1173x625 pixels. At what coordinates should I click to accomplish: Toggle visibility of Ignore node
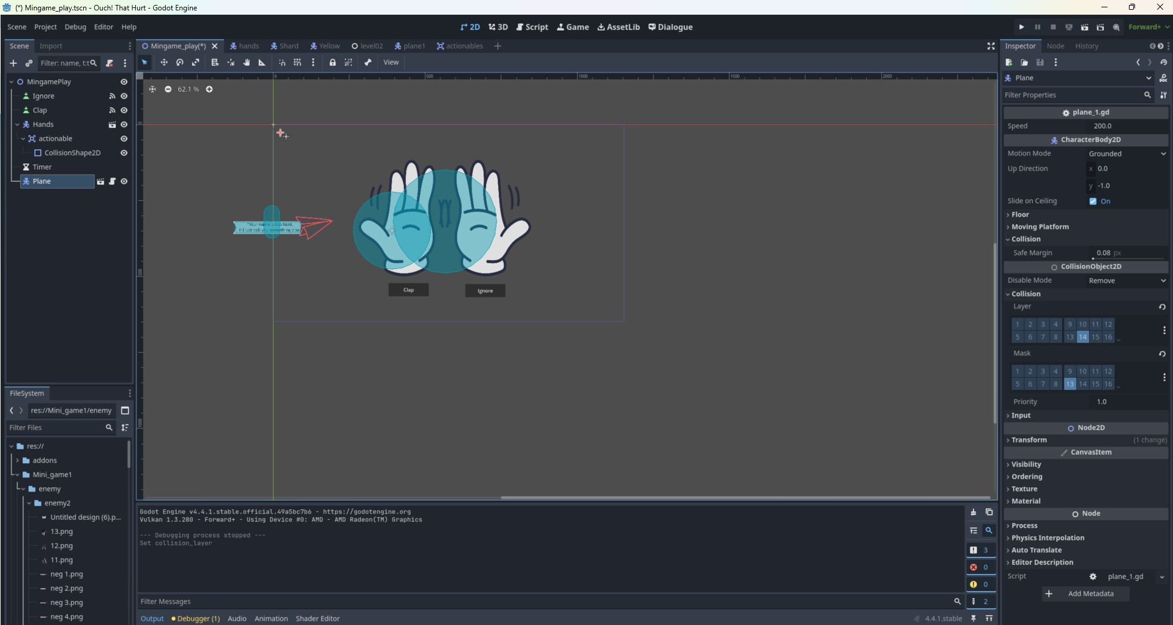(x=124, y=96)
